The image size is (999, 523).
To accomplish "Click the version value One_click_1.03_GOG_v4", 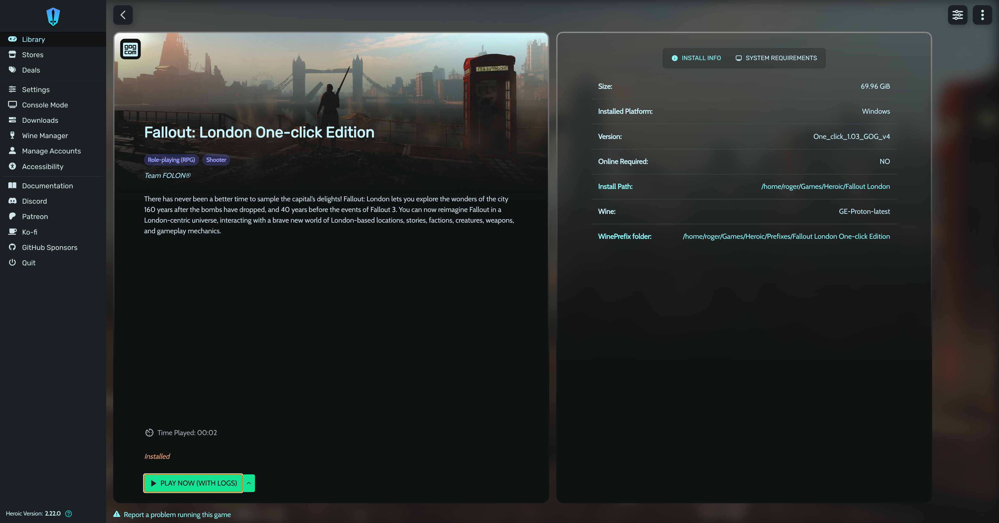I will (x=851, y=137).
